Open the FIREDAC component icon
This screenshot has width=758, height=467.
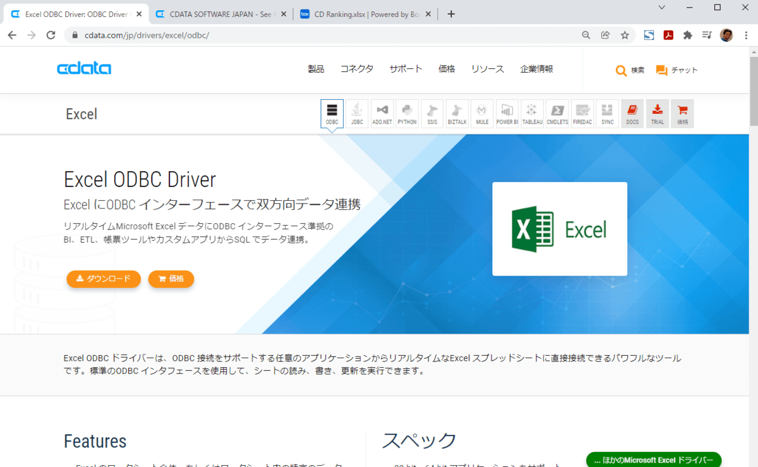coord(582,114)
